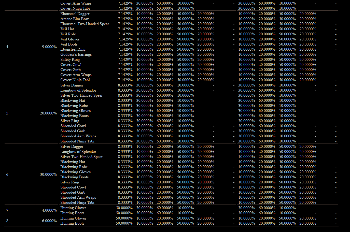Click Silver Two-Handed Spear in group 6
350x232 pixels.
[x=82, y=157]
